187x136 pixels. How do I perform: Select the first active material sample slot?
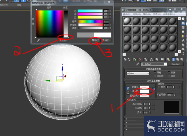click(127, 21)
